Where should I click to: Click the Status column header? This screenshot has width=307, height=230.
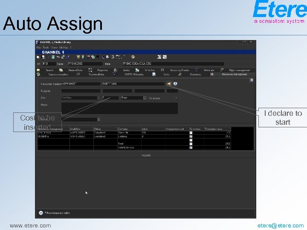point(105,129)
